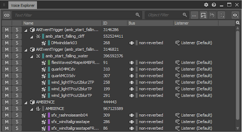The width and height of the screenshot is (242, 132).
Task: Open the Object Filter browse ellipsis button
Action: click(194, 15)
